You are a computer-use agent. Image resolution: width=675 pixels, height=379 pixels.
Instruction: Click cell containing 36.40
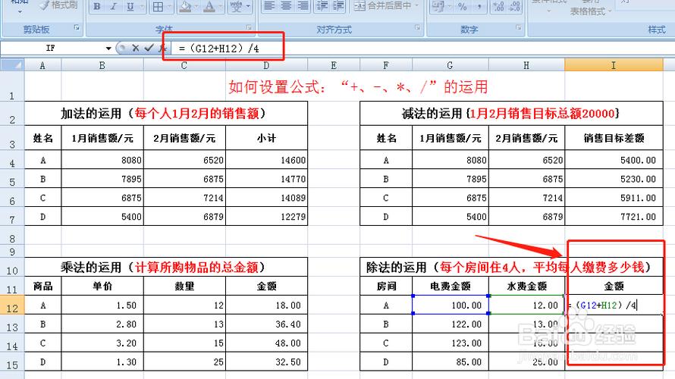(266, 324)
